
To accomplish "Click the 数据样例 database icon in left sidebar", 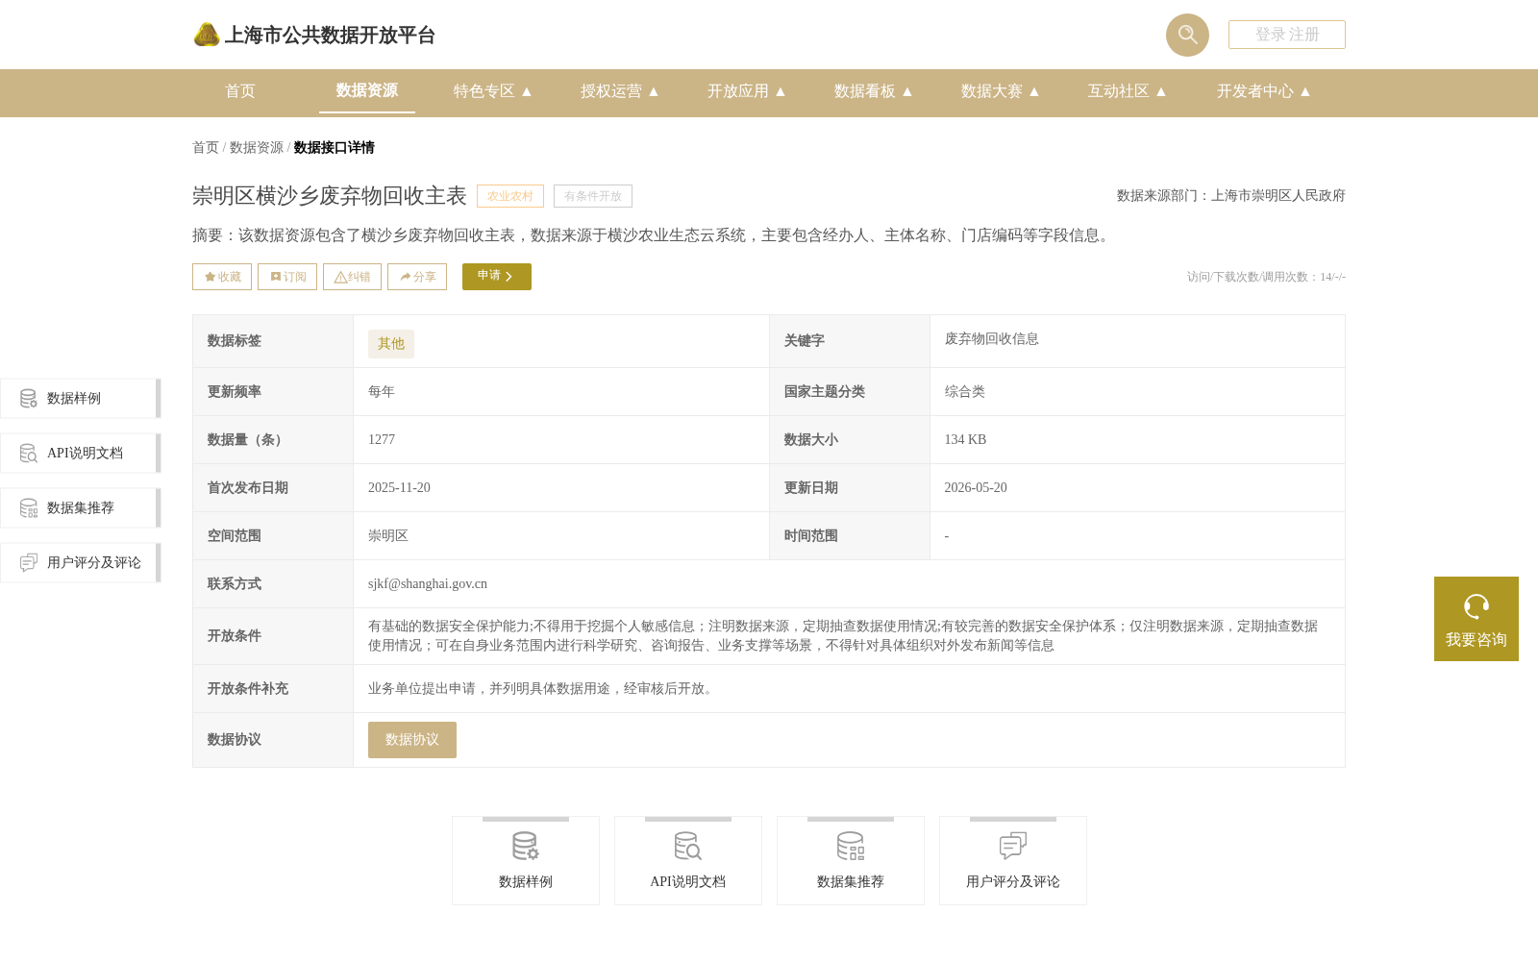I will point(29,398).
